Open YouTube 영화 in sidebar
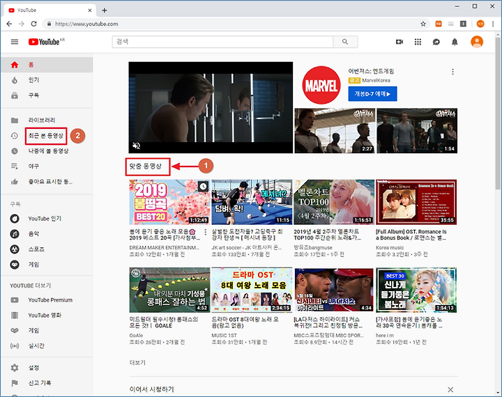Screen dimensions: 502x397 [47, 316]
